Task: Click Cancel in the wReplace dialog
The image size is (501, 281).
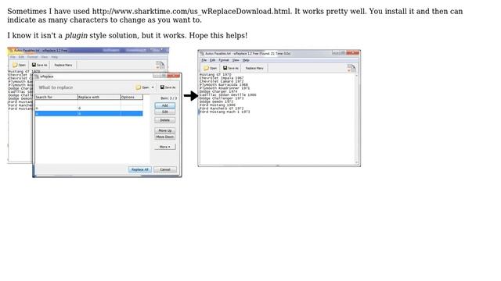Action: click(165, 169)
